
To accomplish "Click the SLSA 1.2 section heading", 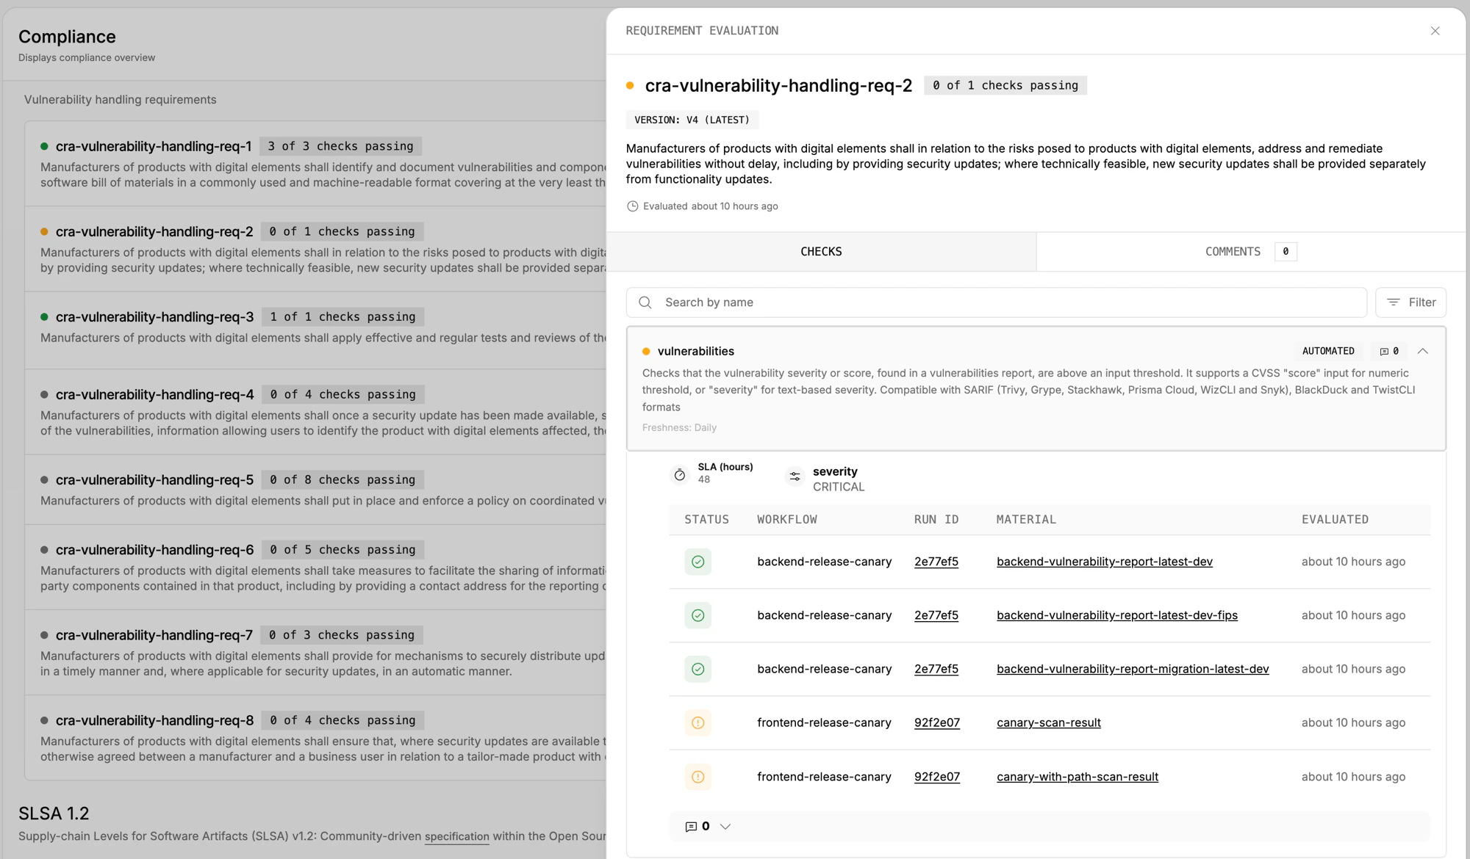I will pos(54,813).
